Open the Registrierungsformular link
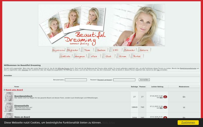This screenshot has width=203, height=127. pos(188,68)
